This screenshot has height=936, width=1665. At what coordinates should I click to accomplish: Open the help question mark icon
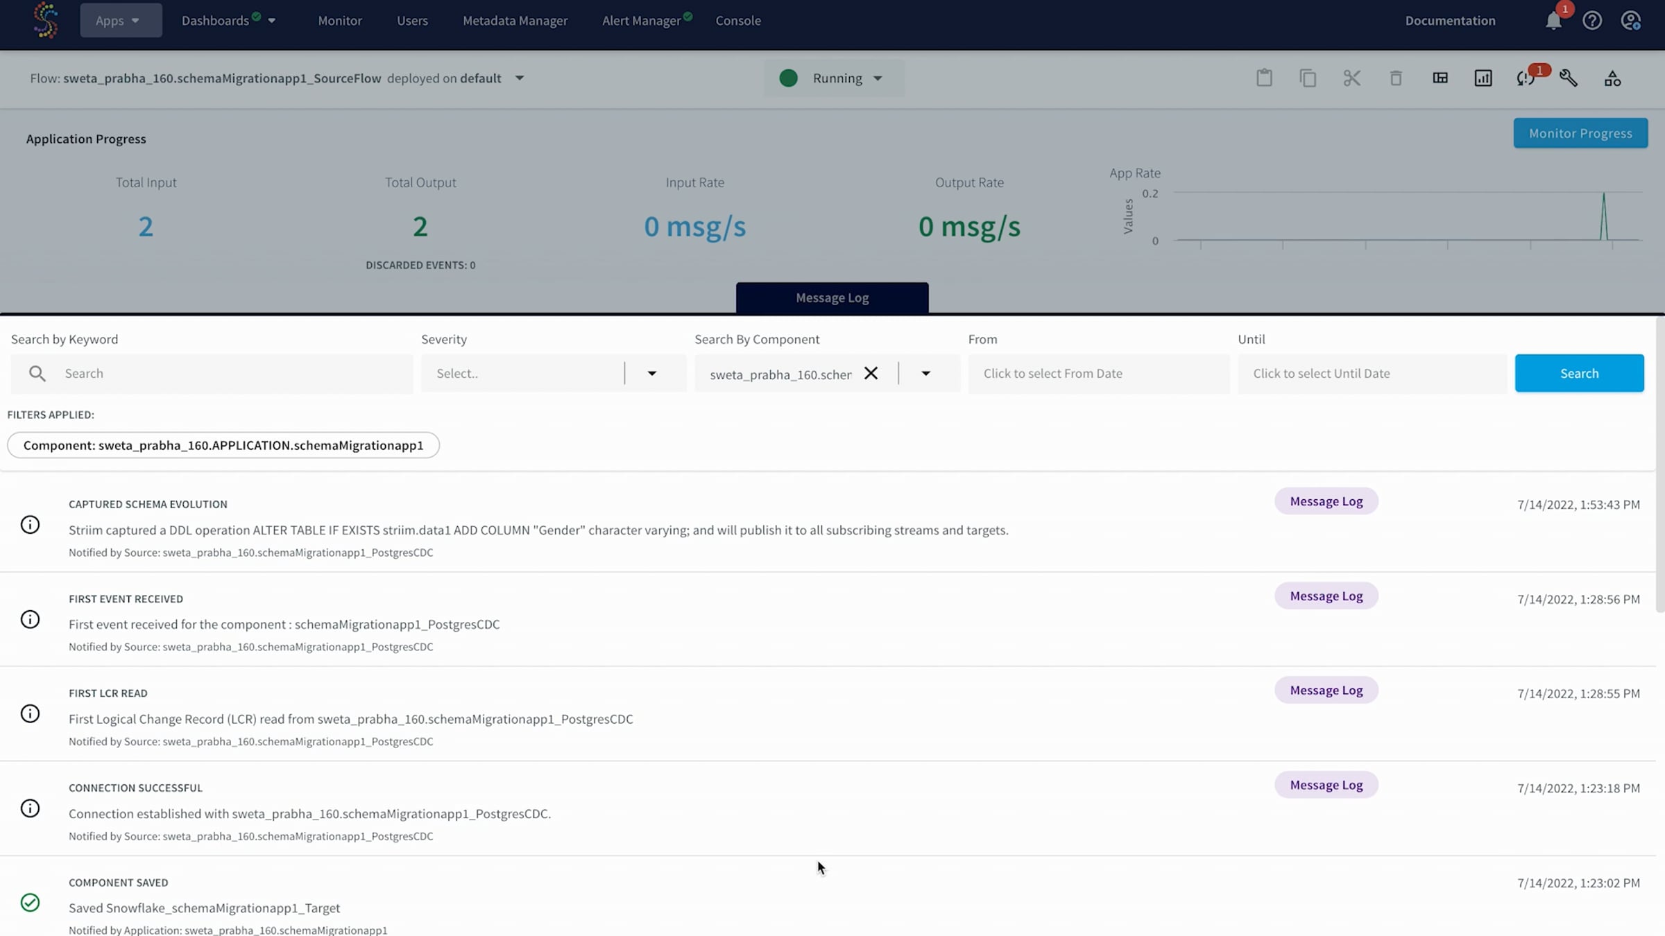[x=1592, y=21]
